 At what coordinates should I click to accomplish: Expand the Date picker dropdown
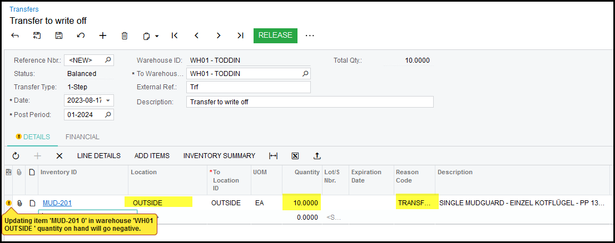[108, 101]
